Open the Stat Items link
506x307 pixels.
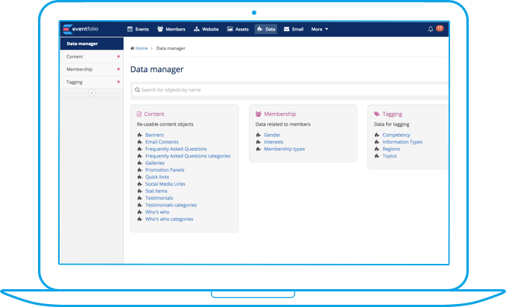[x=156, y=191]
